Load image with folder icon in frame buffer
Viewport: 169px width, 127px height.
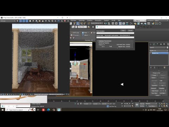[40, 21]
